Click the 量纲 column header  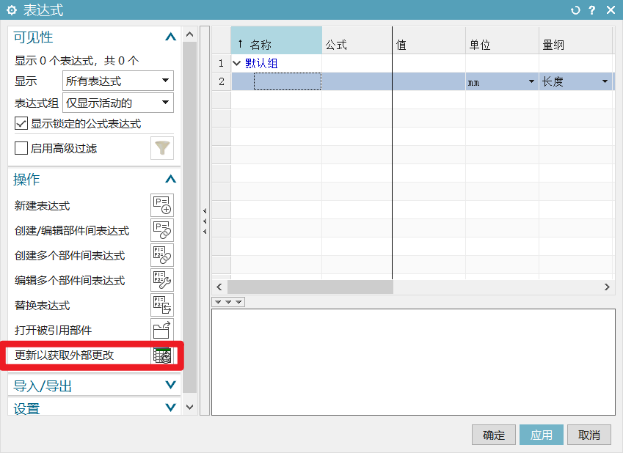pyautogui.click(x=575, y=40)
